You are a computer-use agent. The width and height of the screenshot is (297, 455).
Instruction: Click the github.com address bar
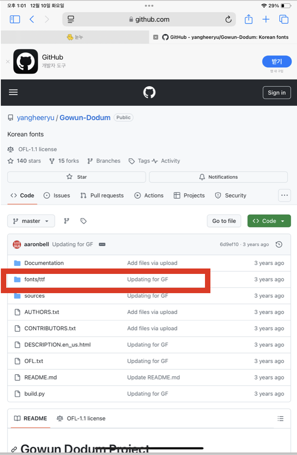[x=149, y=19]
